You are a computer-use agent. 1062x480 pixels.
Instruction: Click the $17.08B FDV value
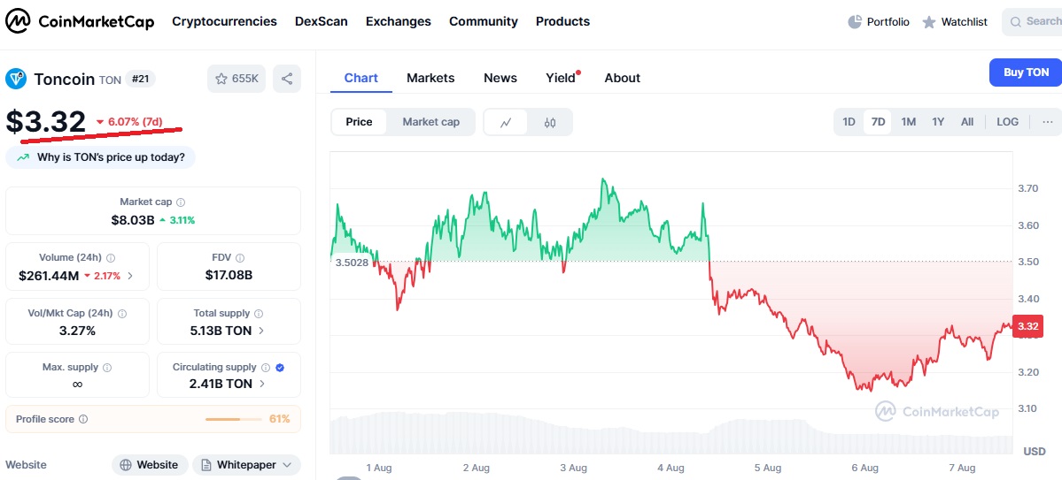click(229, 275)
